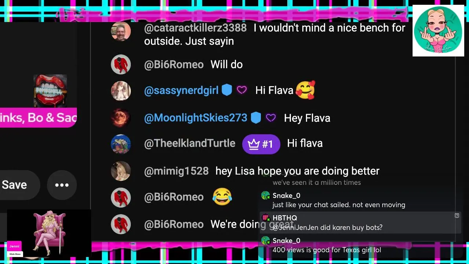This screenshot has height=264, width=469.
Task: Open the @sassynerdgirl username link
Action: 181,90
